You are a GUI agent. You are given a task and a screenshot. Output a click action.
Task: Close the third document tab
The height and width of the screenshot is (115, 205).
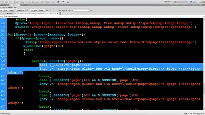(x=28, y=5)
